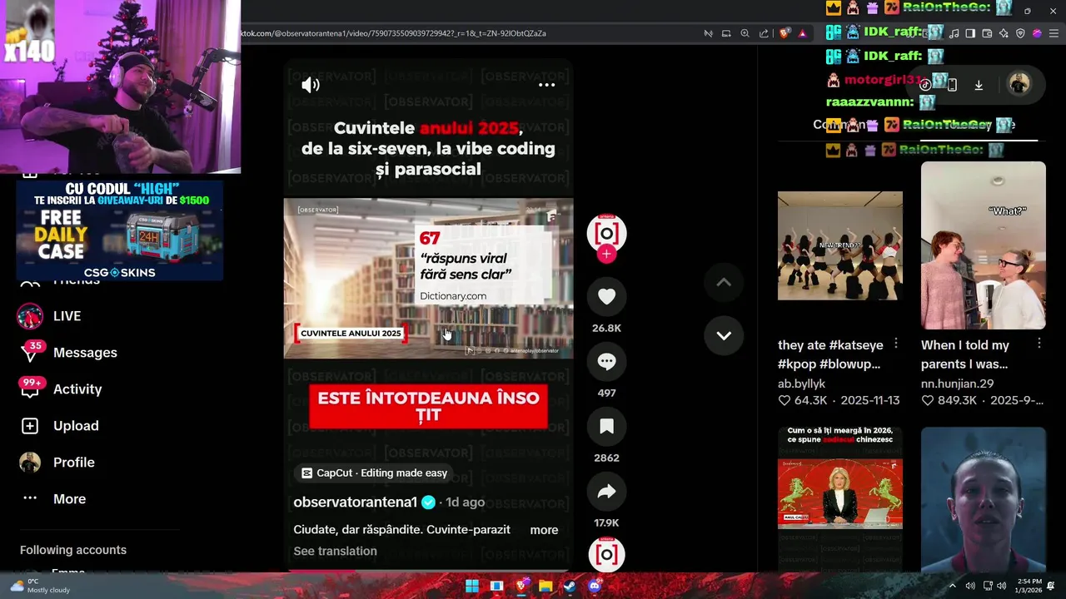Go to previous video with up chevron
The height and width of the screenshot is (599, 1066).
pyautogui.click(x=724, y=282)
